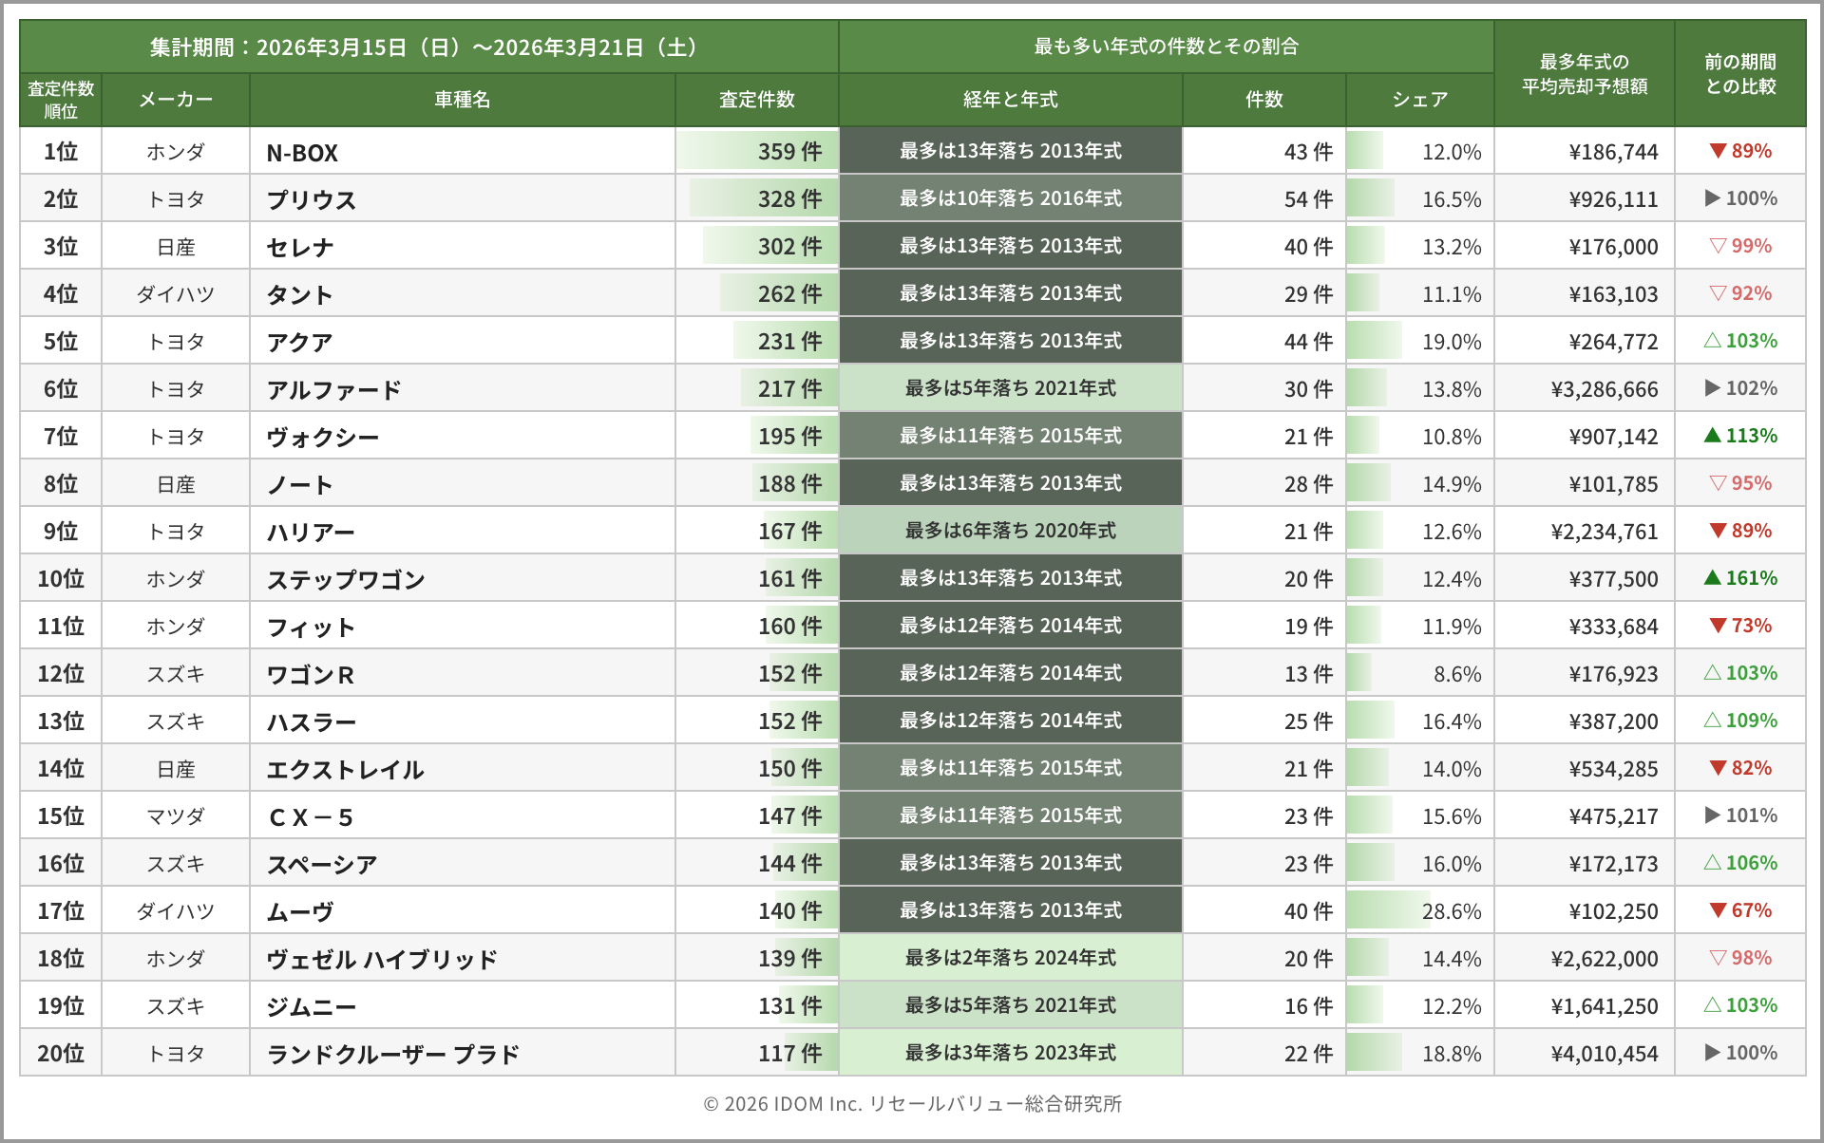Click the gray right arrow in プリウス row

(x=1712, y=198)
